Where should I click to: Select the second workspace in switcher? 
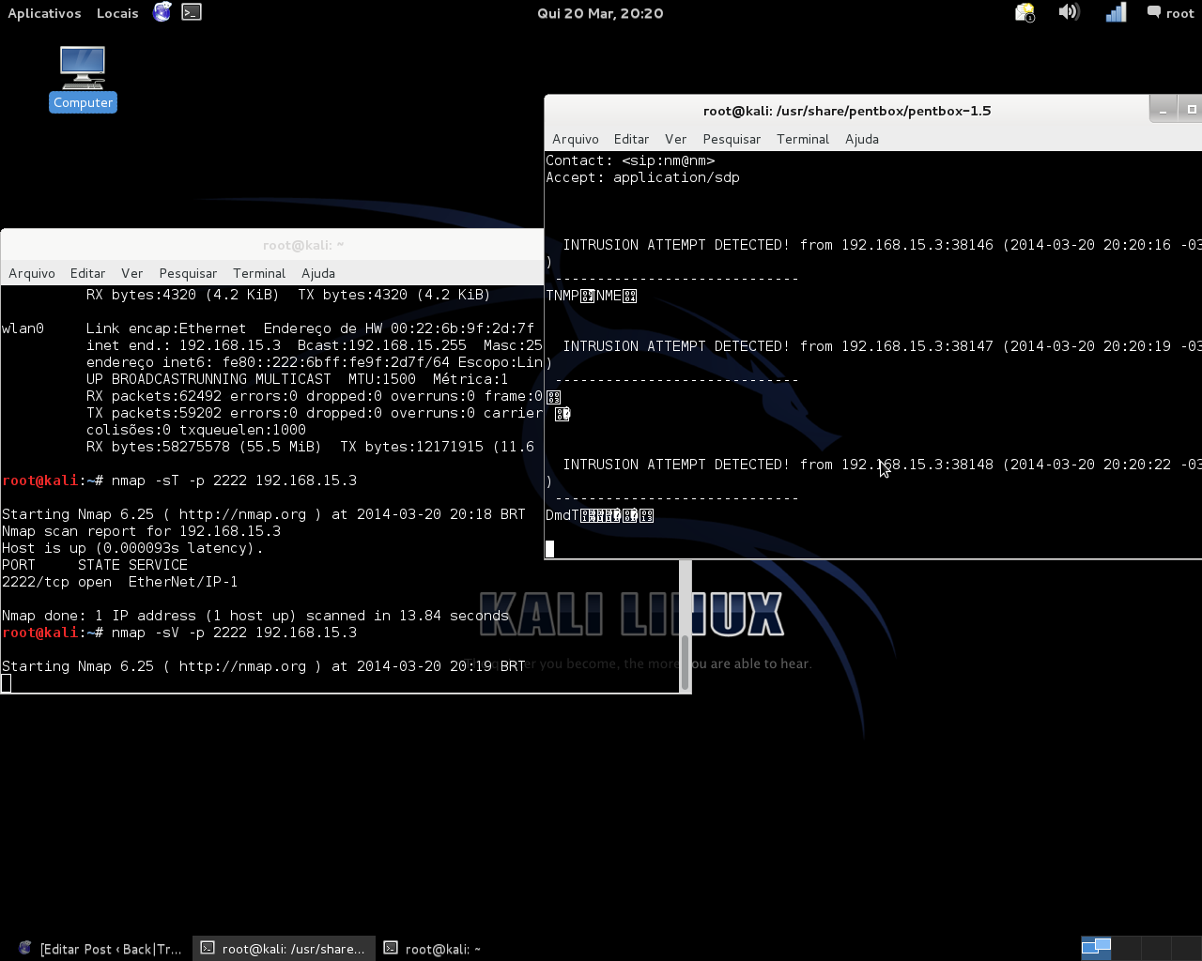[1126, 947]
